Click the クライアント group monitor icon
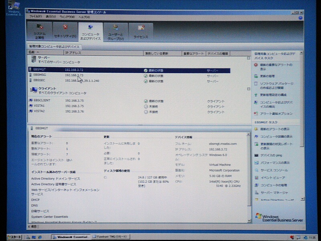Image resolution: width=321 pixels, height=241 pixels. pos(34,90)
